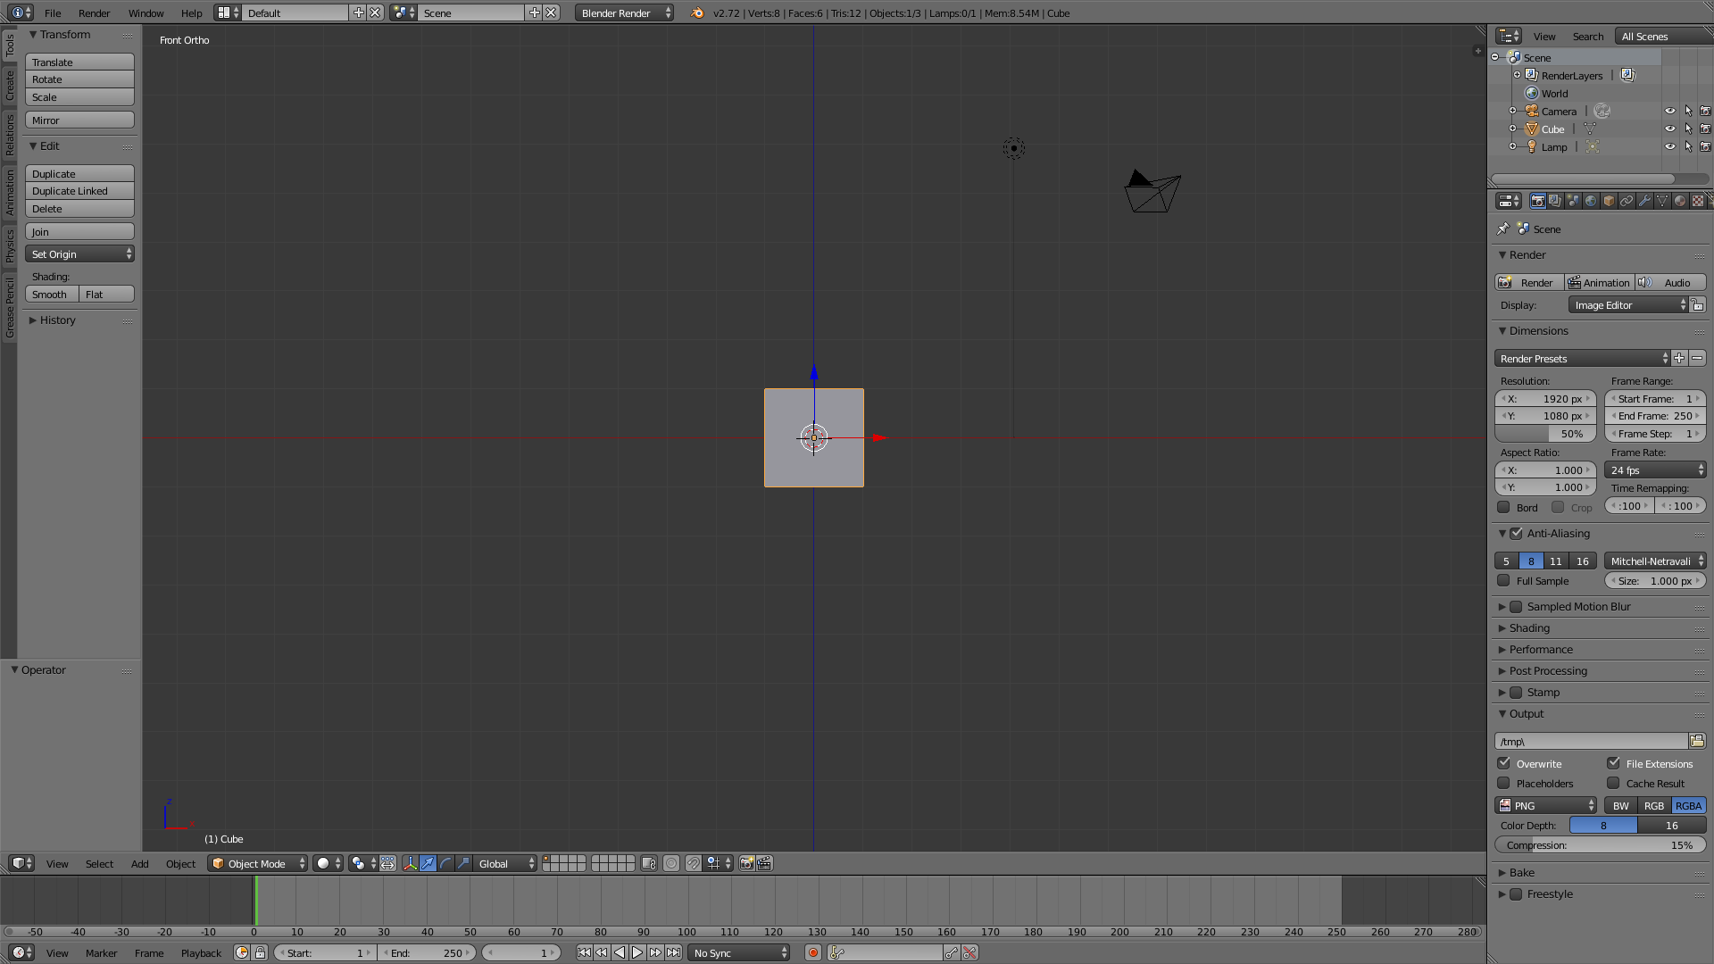Image resolution: width=1714 pixels, height=964 pixels.
Task: Expand the Performance panel
Action: [1541, 649]
